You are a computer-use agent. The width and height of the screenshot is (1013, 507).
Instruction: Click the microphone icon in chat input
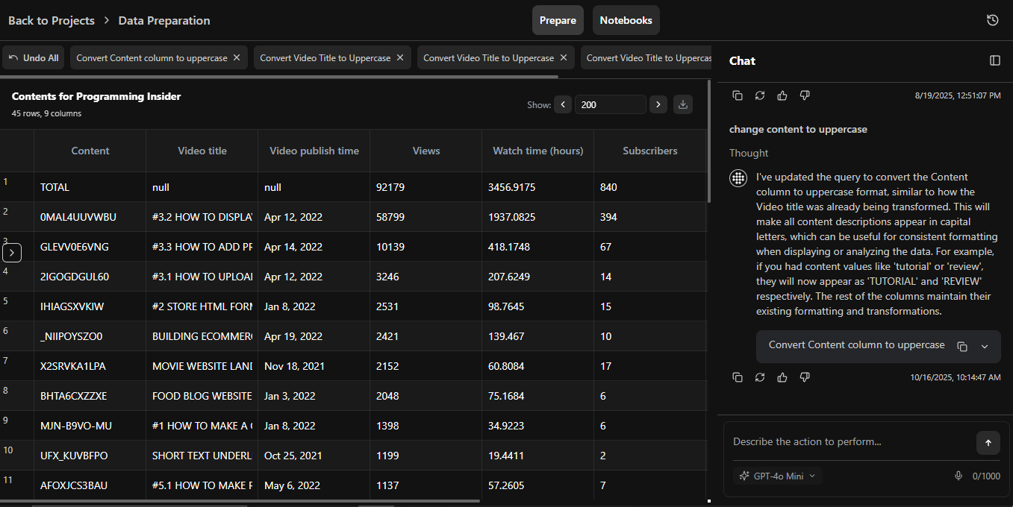(x=959, y=476)
